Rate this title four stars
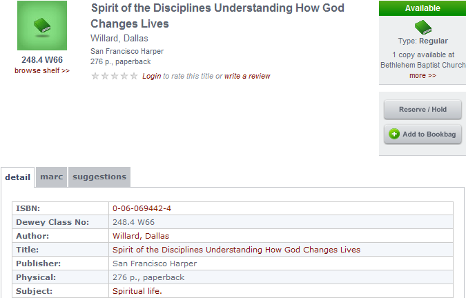This screenshot has width=466, height=298. click(x=124, y=76)
